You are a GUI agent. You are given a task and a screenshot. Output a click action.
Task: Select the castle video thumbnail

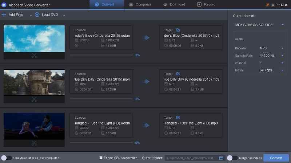coord(34,82)
